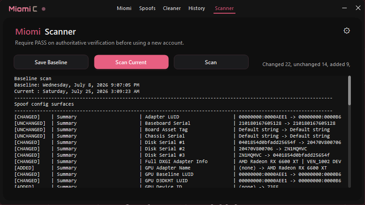Click the Save Baseline button
365x205 pixels.
(x=51, y=62)
